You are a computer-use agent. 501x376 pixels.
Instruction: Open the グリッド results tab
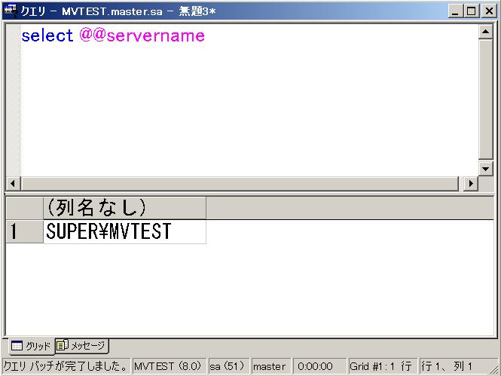[x=31, y=346]
